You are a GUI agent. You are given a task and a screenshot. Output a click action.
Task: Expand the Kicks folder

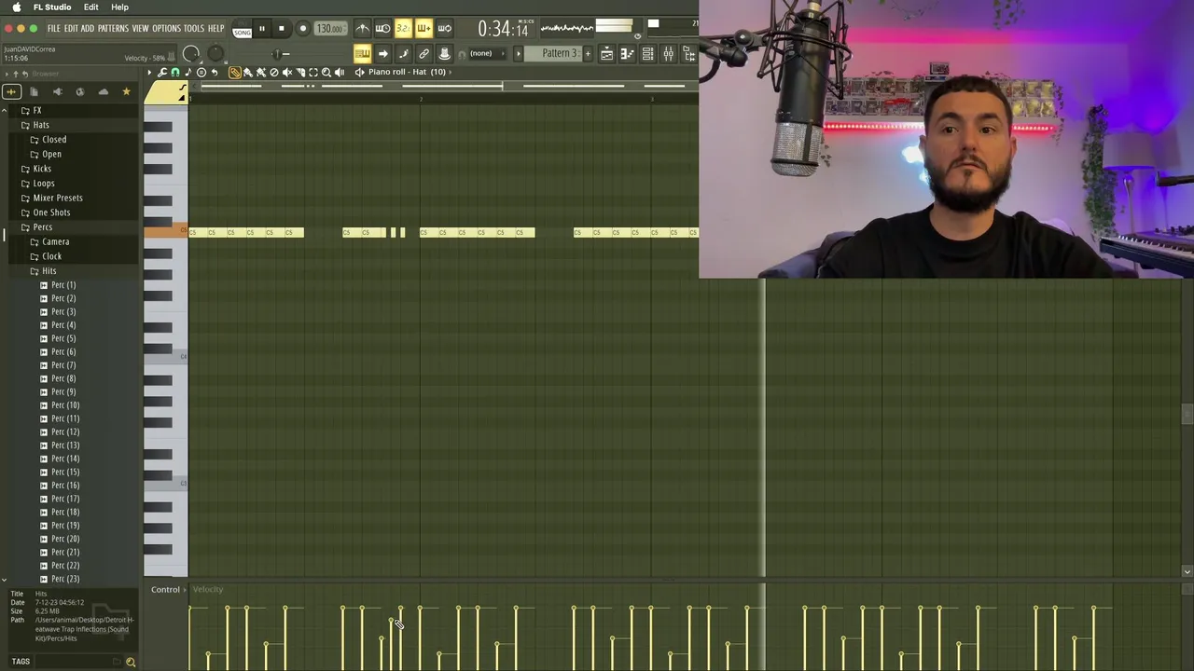point(42,169)
